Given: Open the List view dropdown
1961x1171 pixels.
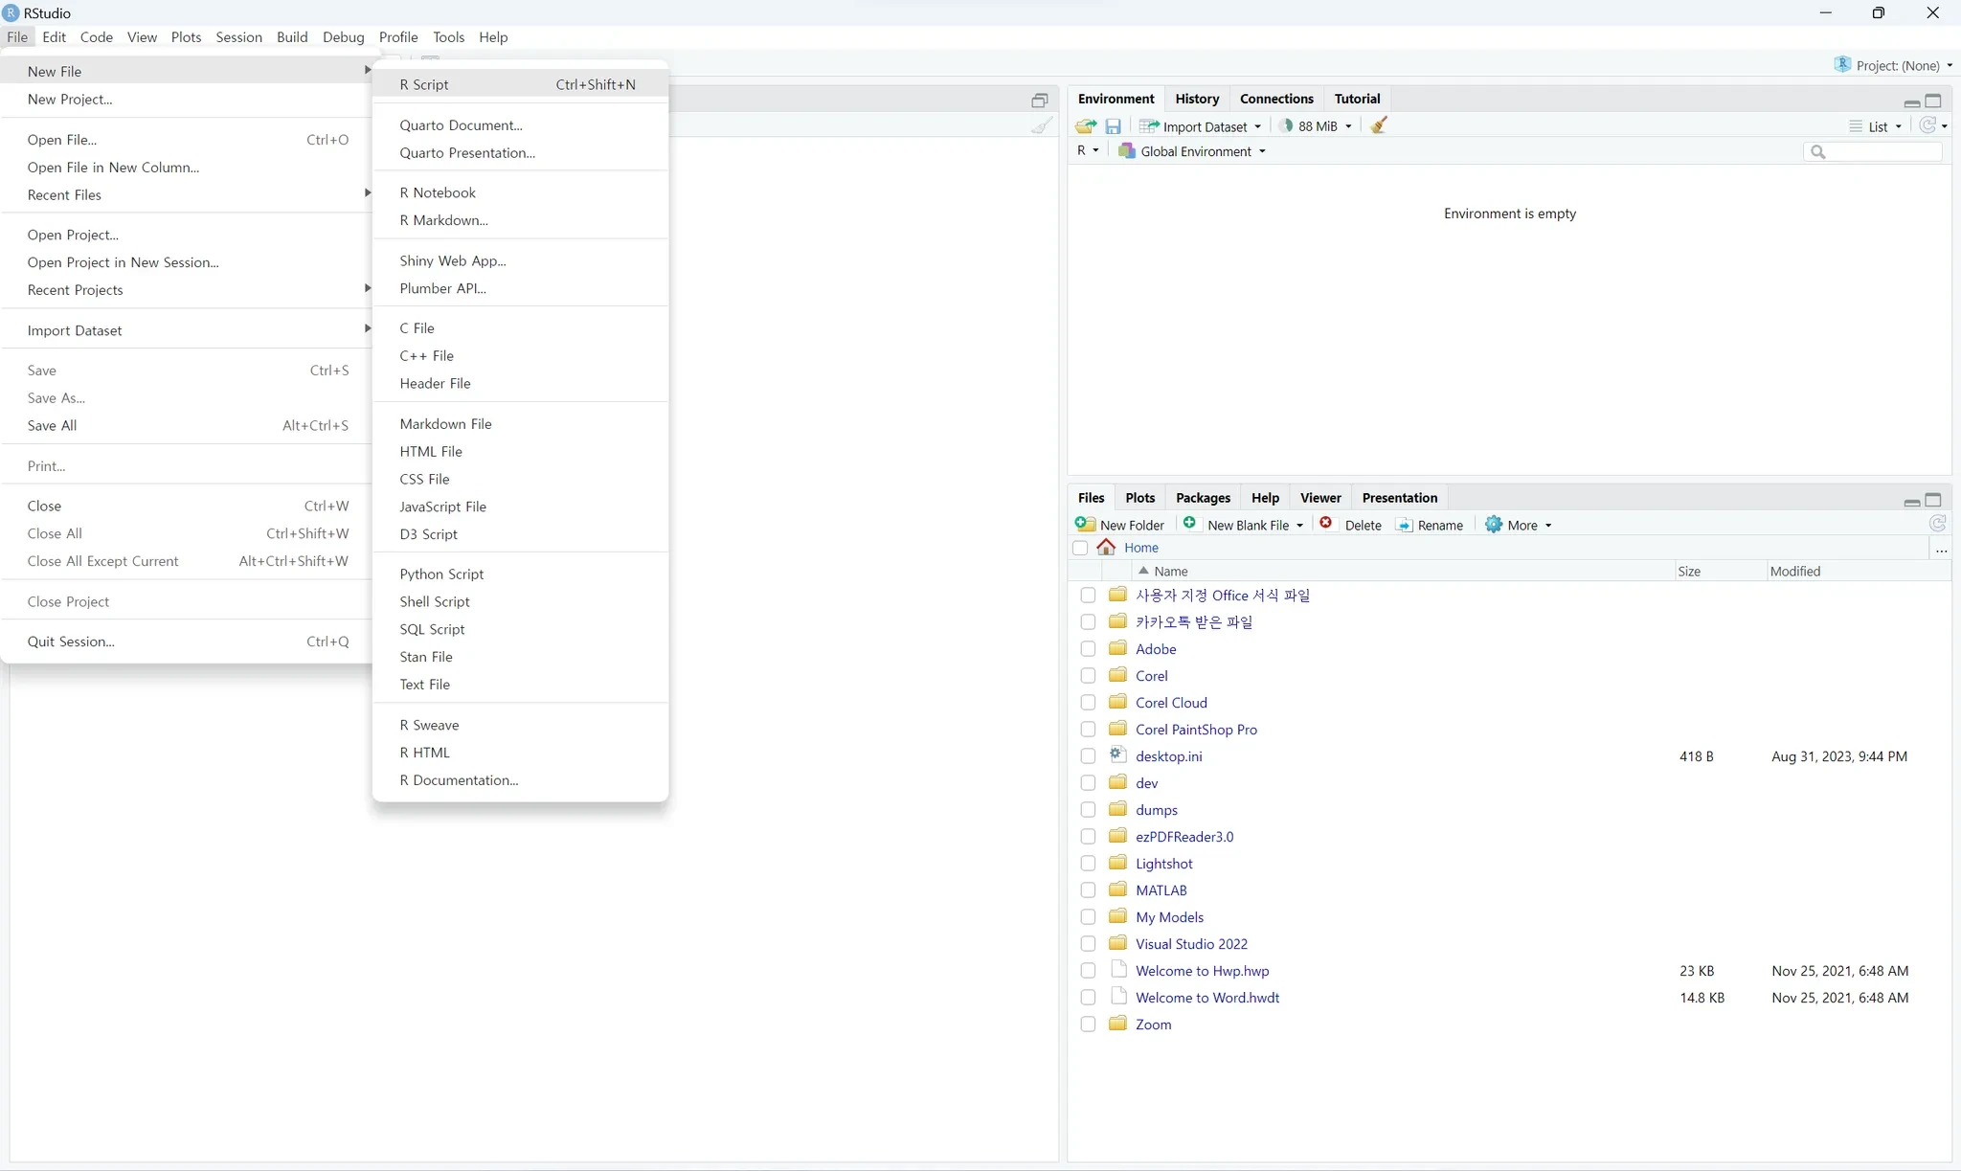Looking at the screenshot, I should [1875, 126].
